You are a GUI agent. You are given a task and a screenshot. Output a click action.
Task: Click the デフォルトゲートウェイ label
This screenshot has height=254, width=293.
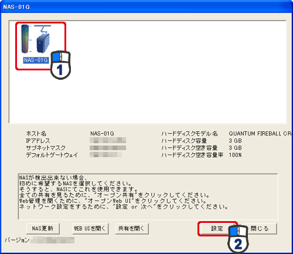52,155
